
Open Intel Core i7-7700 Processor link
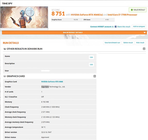point(122,15)
